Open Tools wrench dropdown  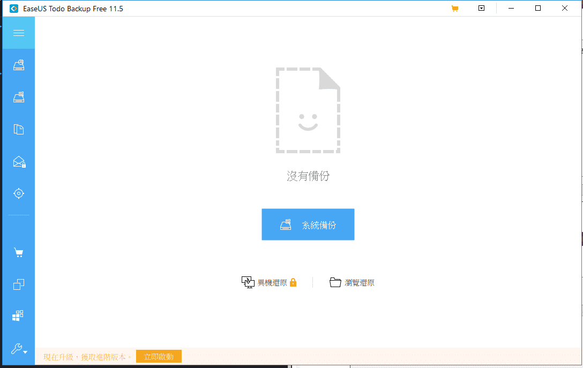pos(19,349)
